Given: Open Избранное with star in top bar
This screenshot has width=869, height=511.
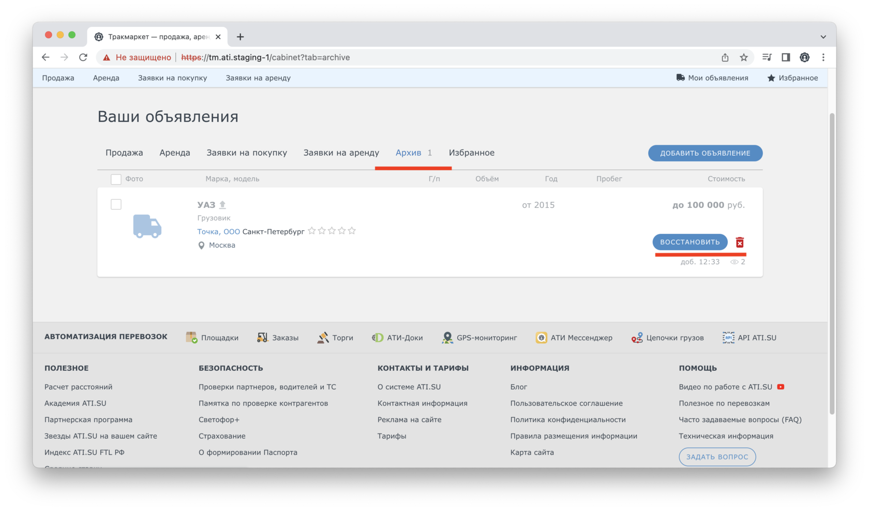Looking at the screenshot, I should 792,78.
